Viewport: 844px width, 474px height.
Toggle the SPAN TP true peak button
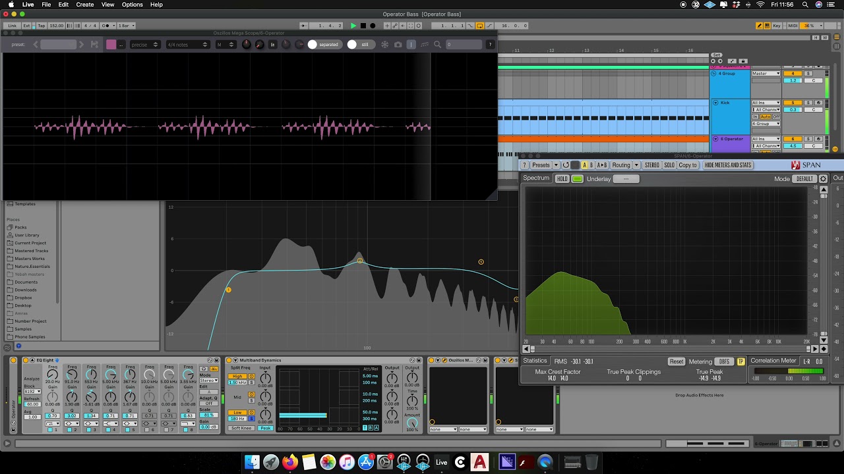coord(740,361)
